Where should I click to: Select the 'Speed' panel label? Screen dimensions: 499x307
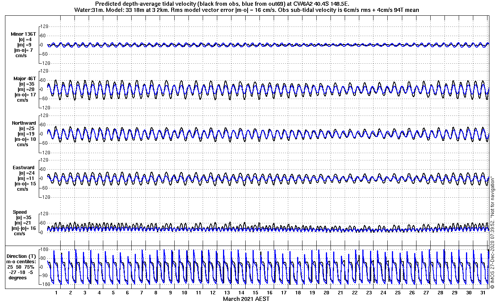click(20, 212)
